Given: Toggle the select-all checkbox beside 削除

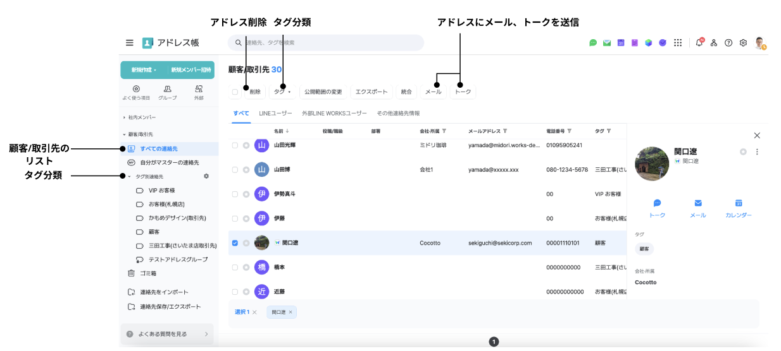Looking at the screenshot, I should tap(235, 92).
